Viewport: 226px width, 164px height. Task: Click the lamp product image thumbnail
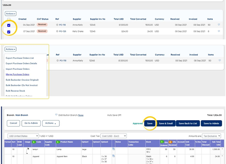click(27, 151)
